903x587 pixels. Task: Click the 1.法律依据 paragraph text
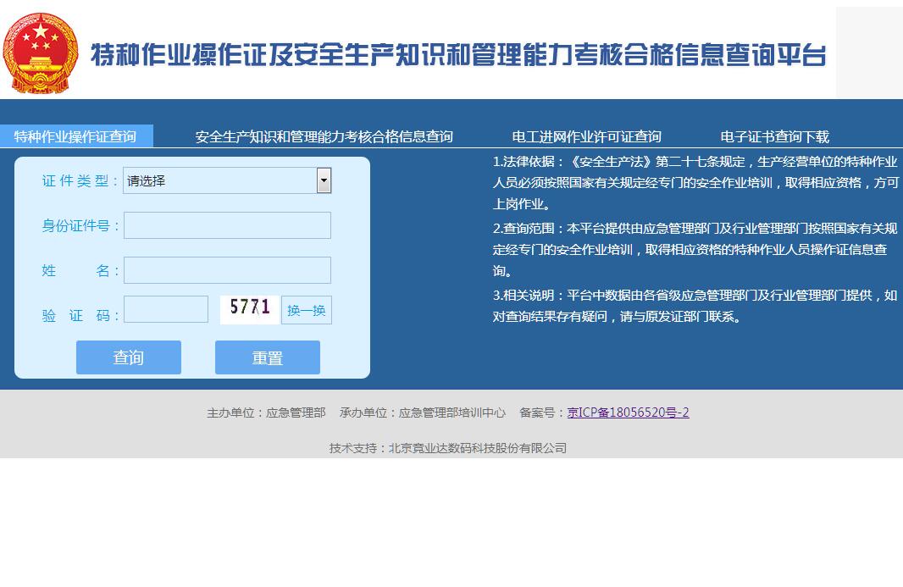click(695, 182)
